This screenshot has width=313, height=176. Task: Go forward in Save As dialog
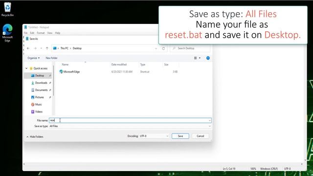point(35,48)
